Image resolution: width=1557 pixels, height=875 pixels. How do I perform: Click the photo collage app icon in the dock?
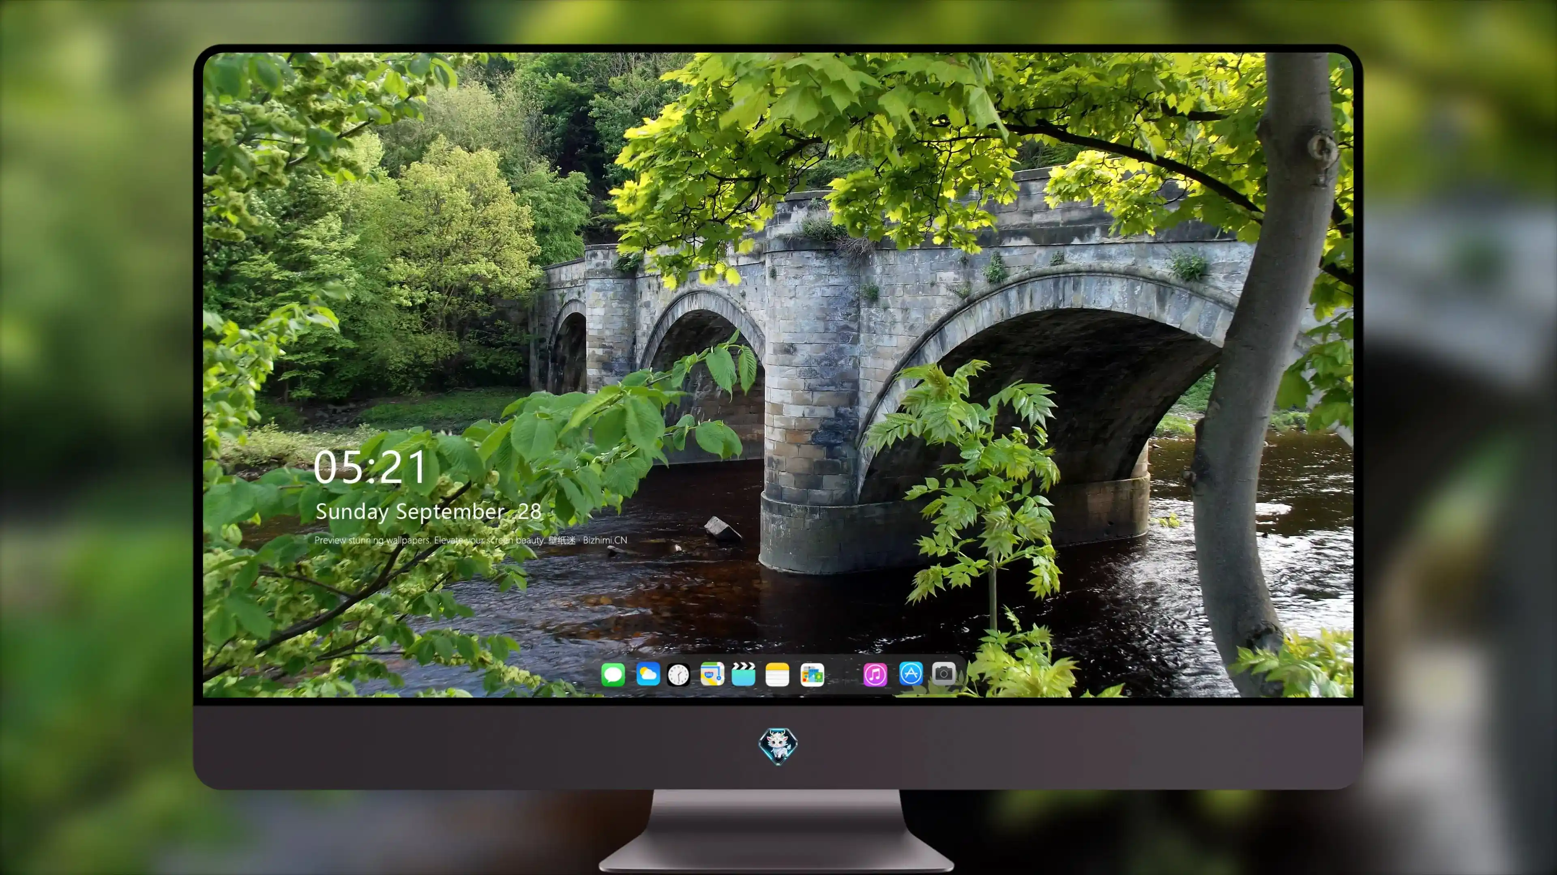coord(812,674)
